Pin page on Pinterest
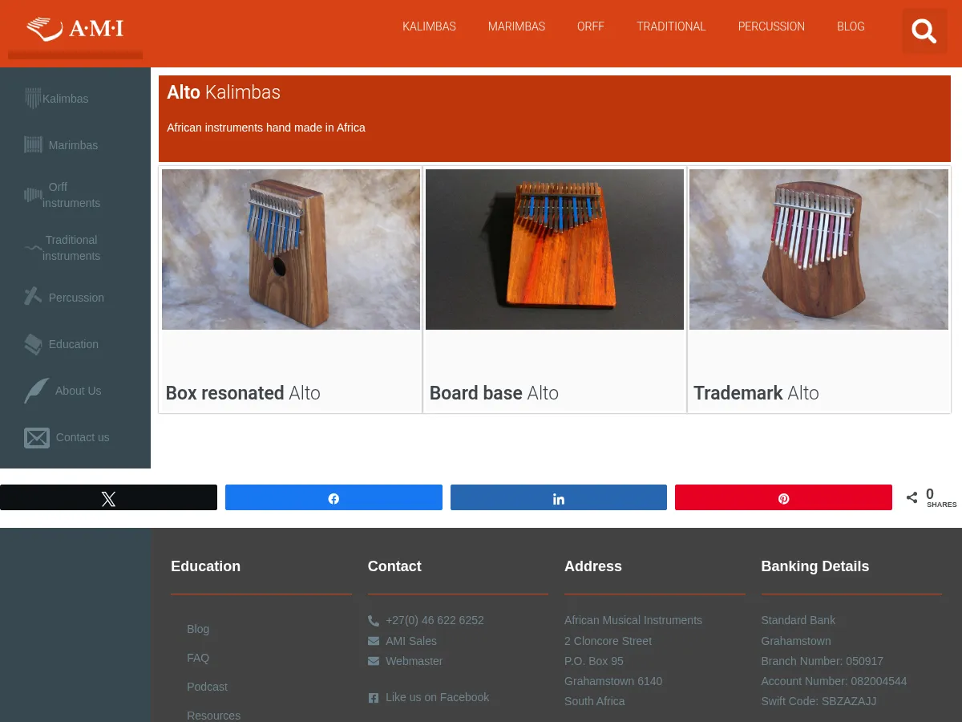Viewport: 962px width, 722px height. pos(783,498)
